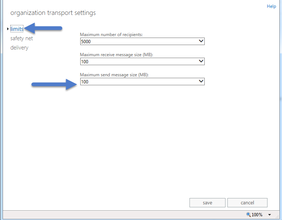The height and width of the screenshot is (220, 282).
Task: Click the Maximum receive message size label
Action: [116, 55]
